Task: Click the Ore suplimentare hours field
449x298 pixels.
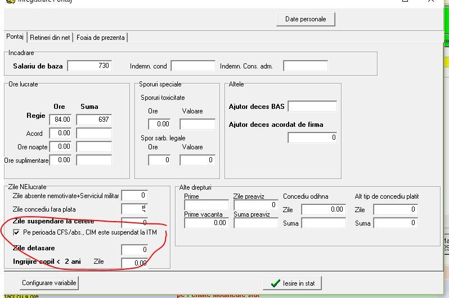Action: click(60, 160)
